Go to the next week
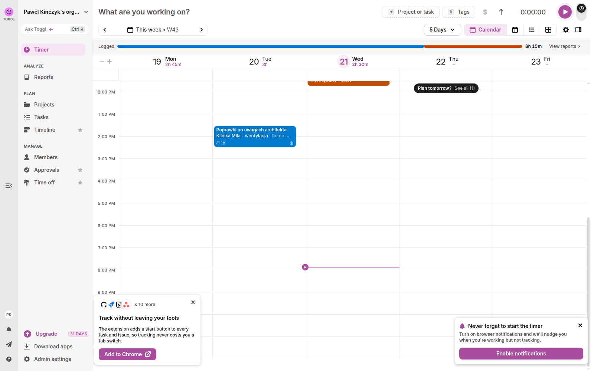 [202, 30]
